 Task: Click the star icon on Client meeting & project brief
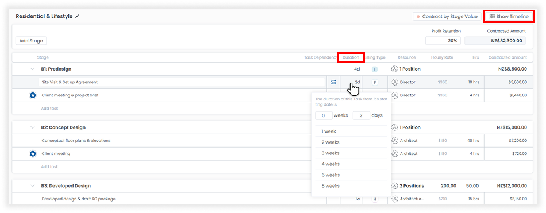pyautogui.click(x=33, y=95)
